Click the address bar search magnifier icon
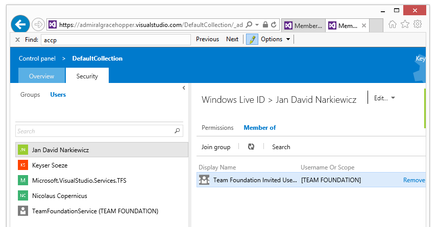Image resolution: width=439 pixels, height=227 pixels. point(249,24)
